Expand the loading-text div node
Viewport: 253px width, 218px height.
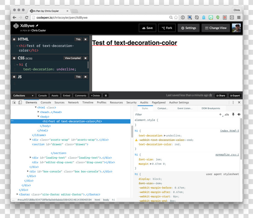[x=30, y=157]
